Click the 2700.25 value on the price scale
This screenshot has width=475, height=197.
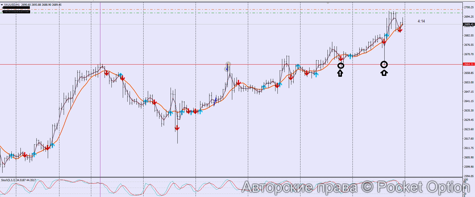tap(468, 7)
